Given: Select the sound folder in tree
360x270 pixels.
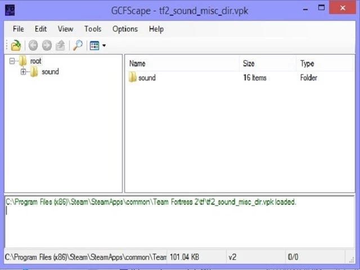Looking at the screenshot, I should (x=50, y=72).
